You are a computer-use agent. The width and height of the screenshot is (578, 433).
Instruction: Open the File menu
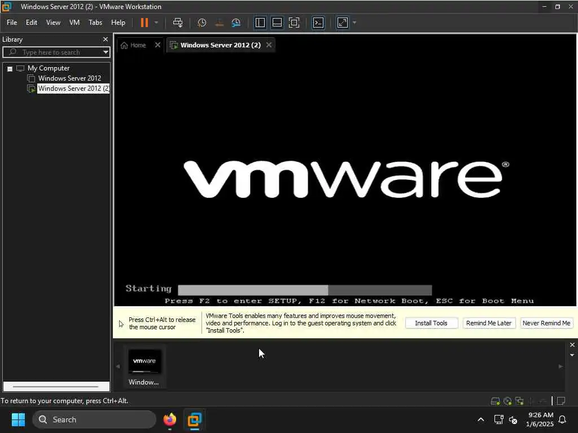tap(12, 23)
